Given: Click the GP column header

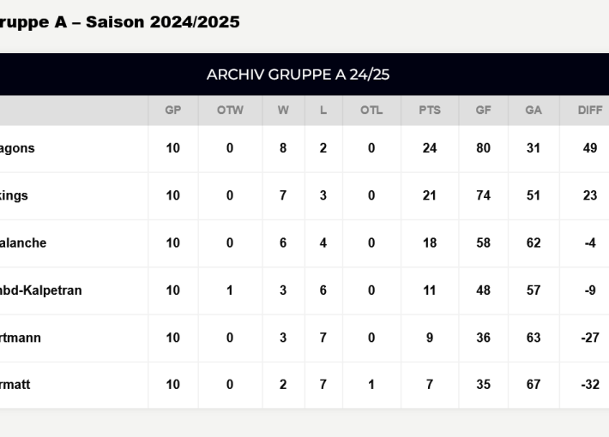Looking at the screenshot, I should [x=172, y=111].
